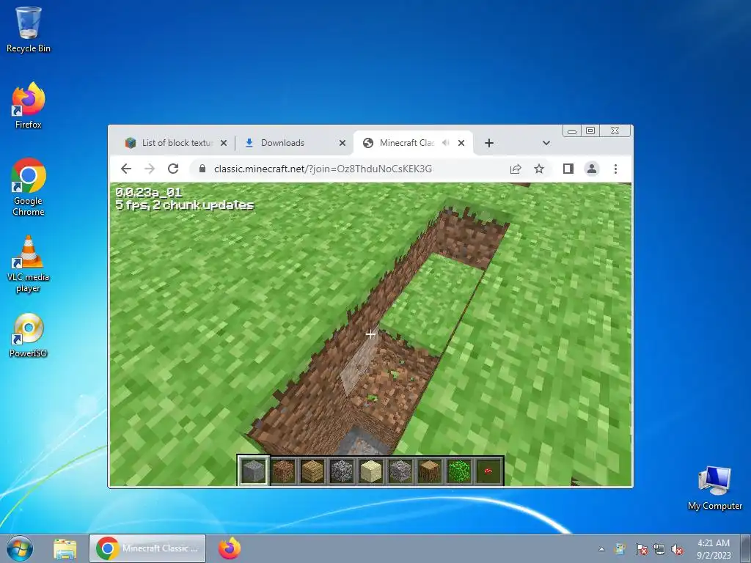Click the Show desktop strip on taskbar
Image resolution: width=751 pixels, height=563 pixels.
coord(745,548)
